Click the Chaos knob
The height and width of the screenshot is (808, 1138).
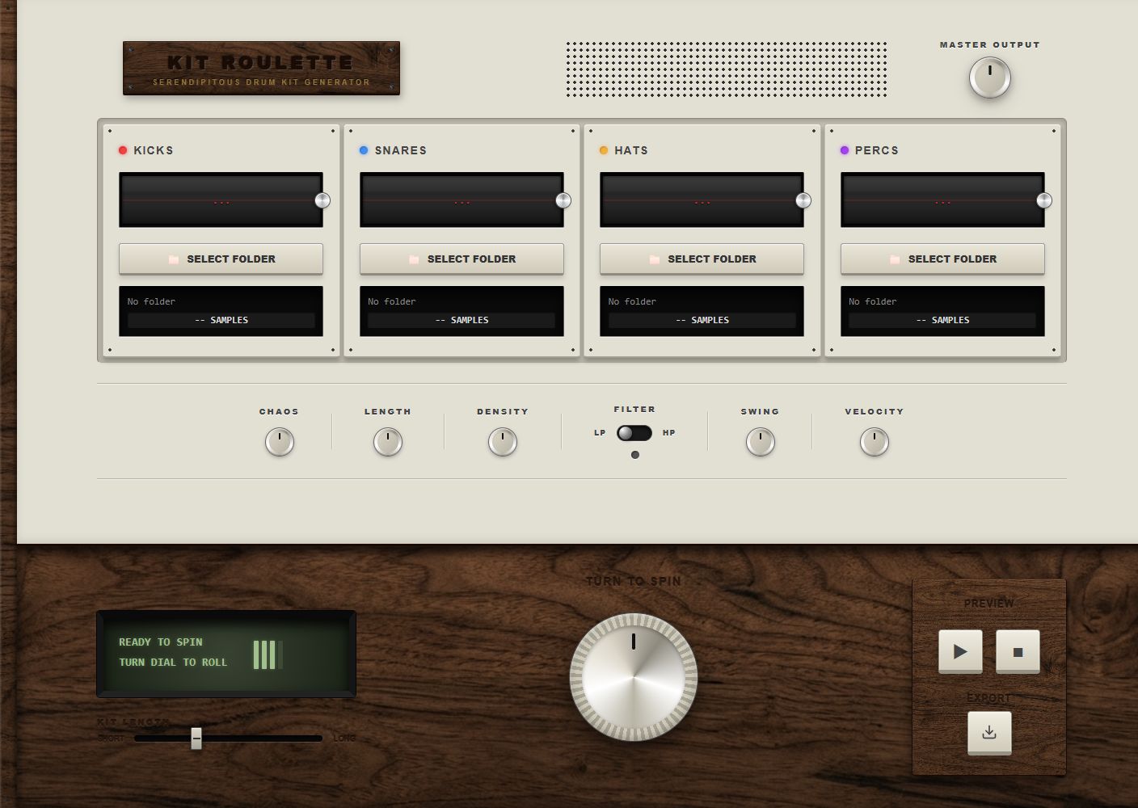[279, 442]
